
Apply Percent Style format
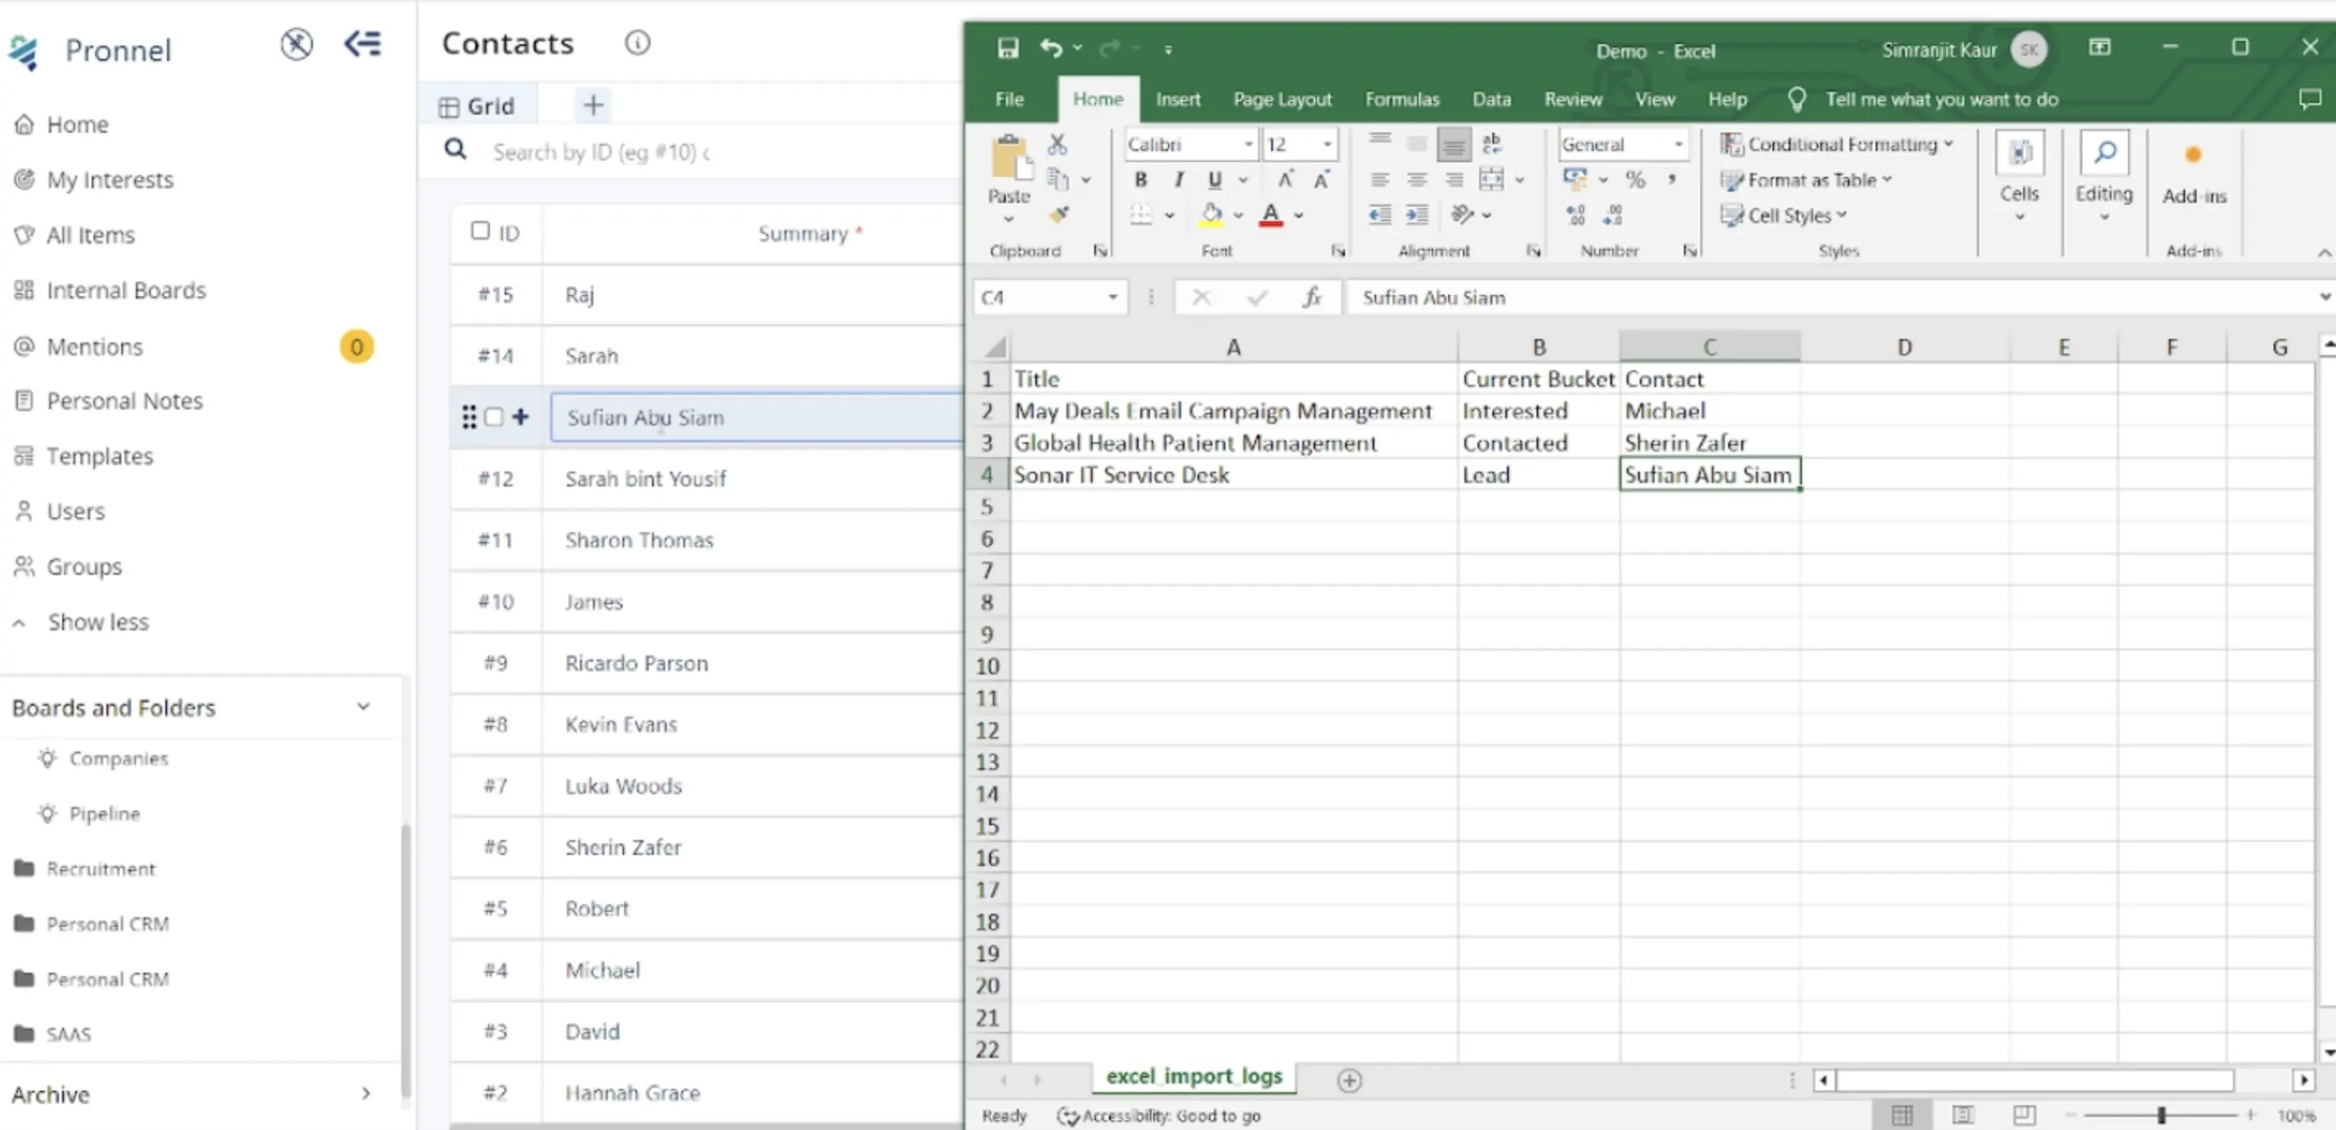point(1635,179)
